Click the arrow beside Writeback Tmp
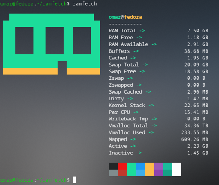The width and height of the screenshot is (219, 185). coord(154,119)
